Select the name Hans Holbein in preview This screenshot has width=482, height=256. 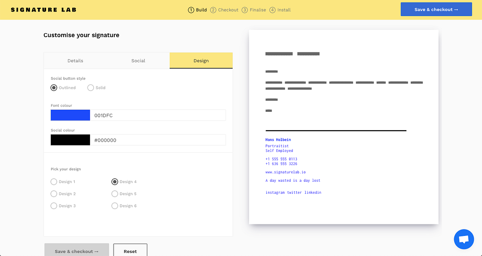coord(278,140)
